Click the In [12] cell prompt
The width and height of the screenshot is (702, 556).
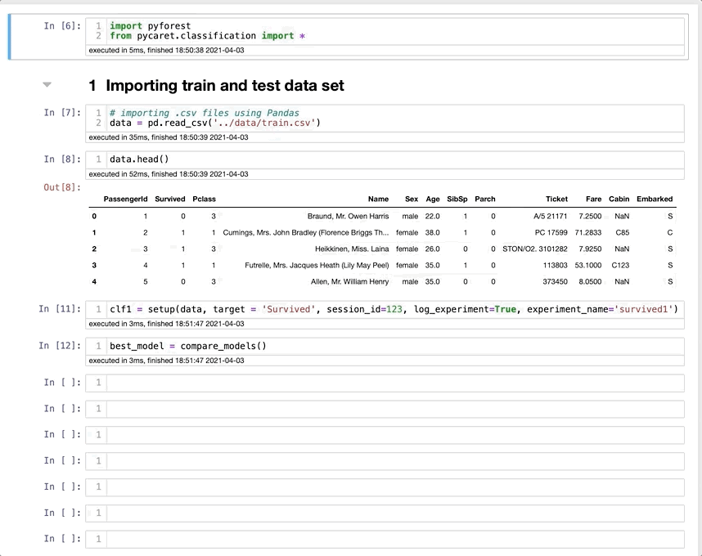pyautogui.click(x=60, y=346)
